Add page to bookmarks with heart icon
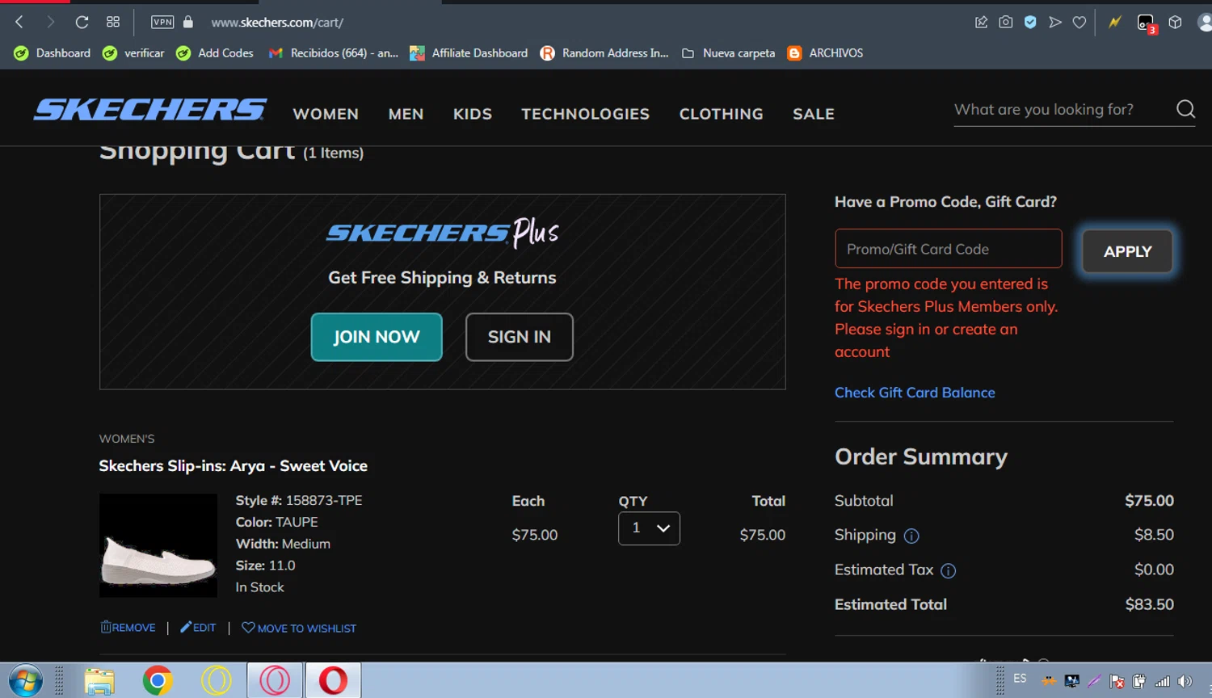 [x=1079, y=22]
